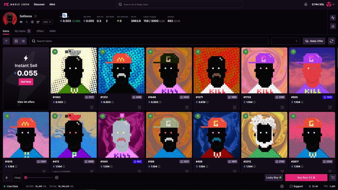The image size is (338, 190).
Task: Open the notifications bell
Action: coord(306,4)
